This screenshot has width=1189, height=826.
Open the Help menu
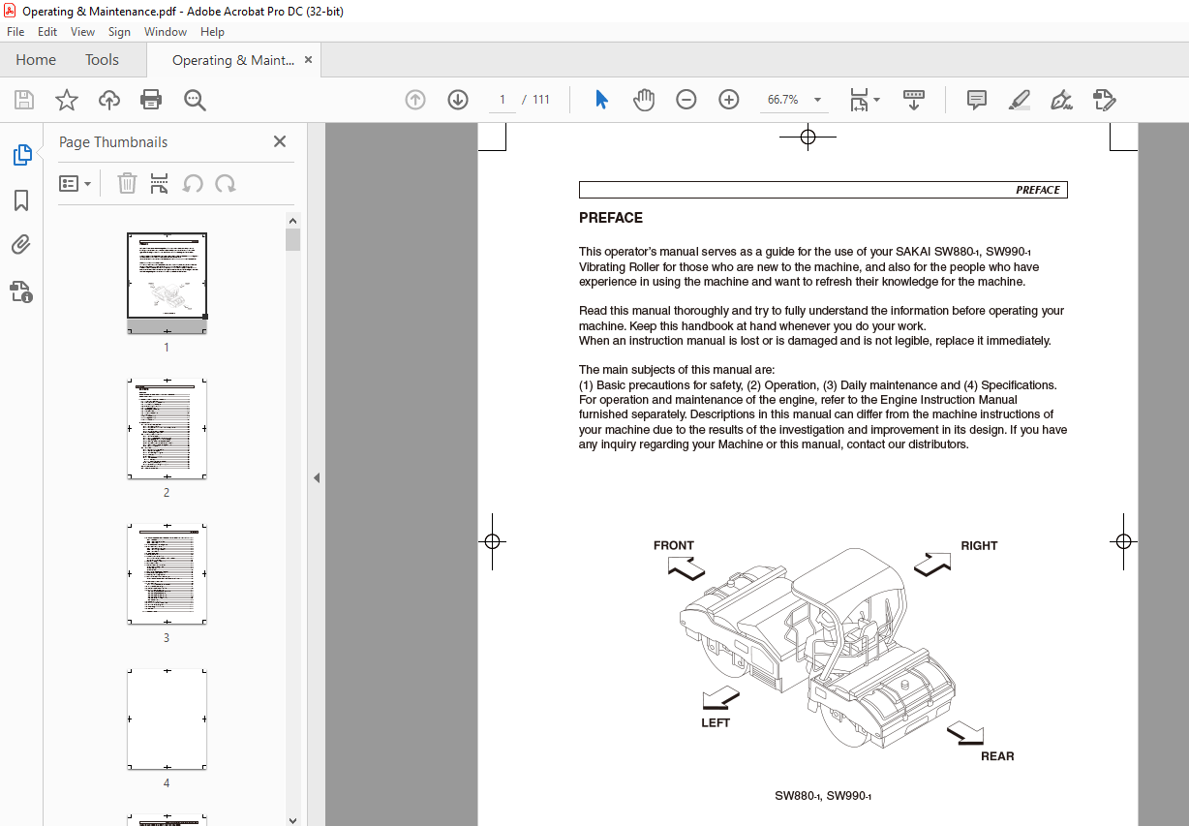click(212, 32)
